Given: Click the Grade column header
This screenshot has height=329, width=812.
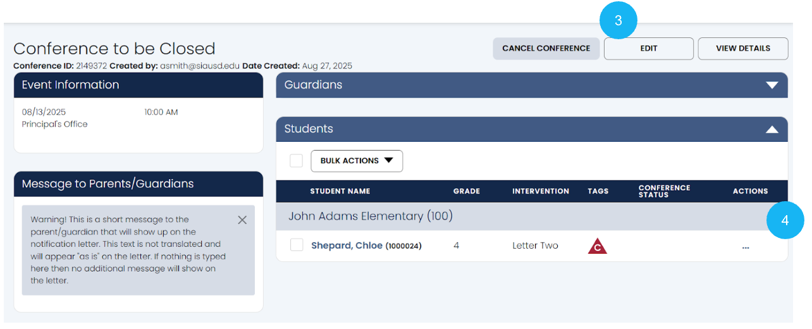Looking at the screenshot, I should coord(466,191).
